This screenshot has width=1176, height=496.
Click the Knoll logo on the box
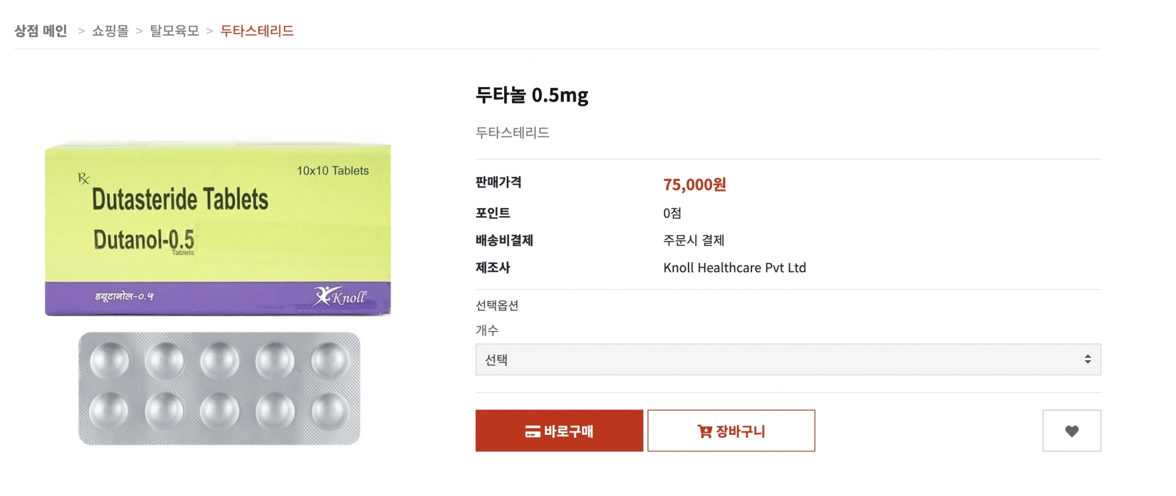click(x=340, y=296)
